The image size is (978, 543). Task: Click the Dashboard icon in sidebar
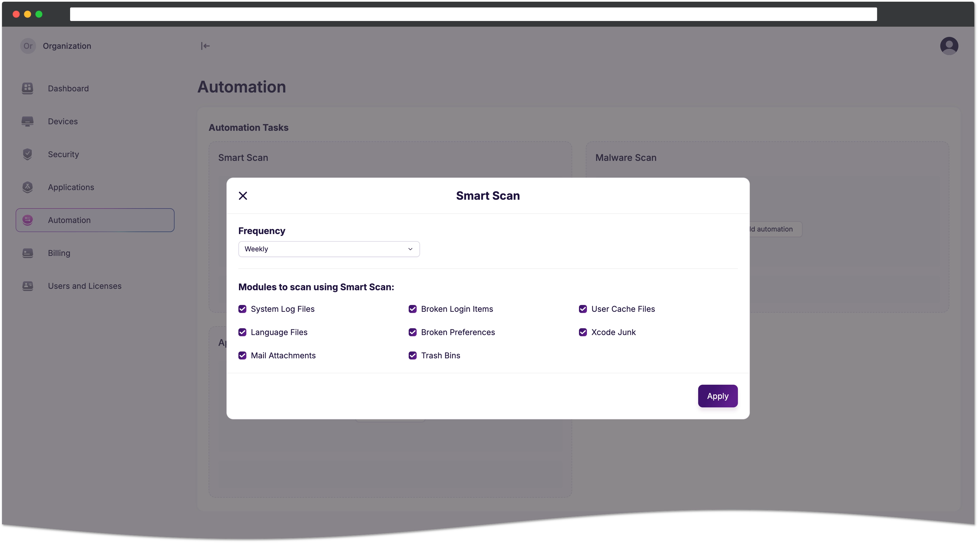[28, 88]
